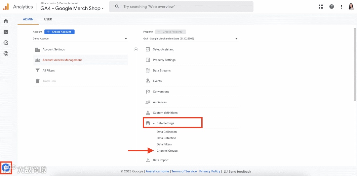Click the search input field
357x176 pixels.
(181, 7)
